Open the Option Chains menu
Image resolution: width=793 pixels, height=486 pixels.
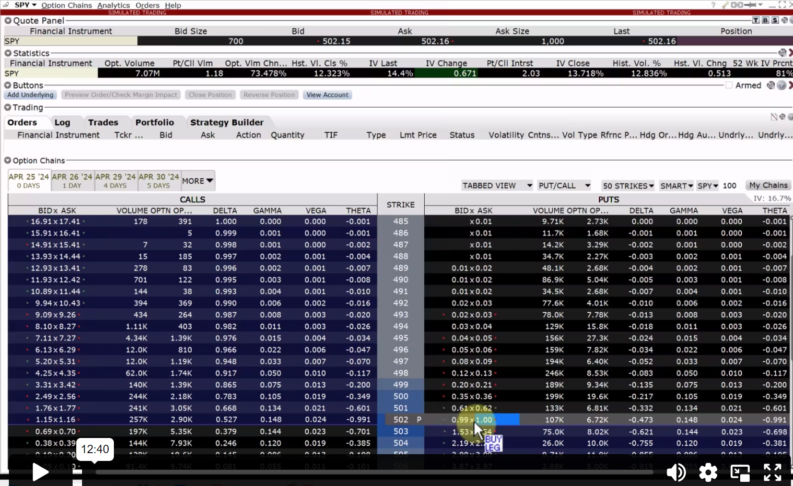66,5
